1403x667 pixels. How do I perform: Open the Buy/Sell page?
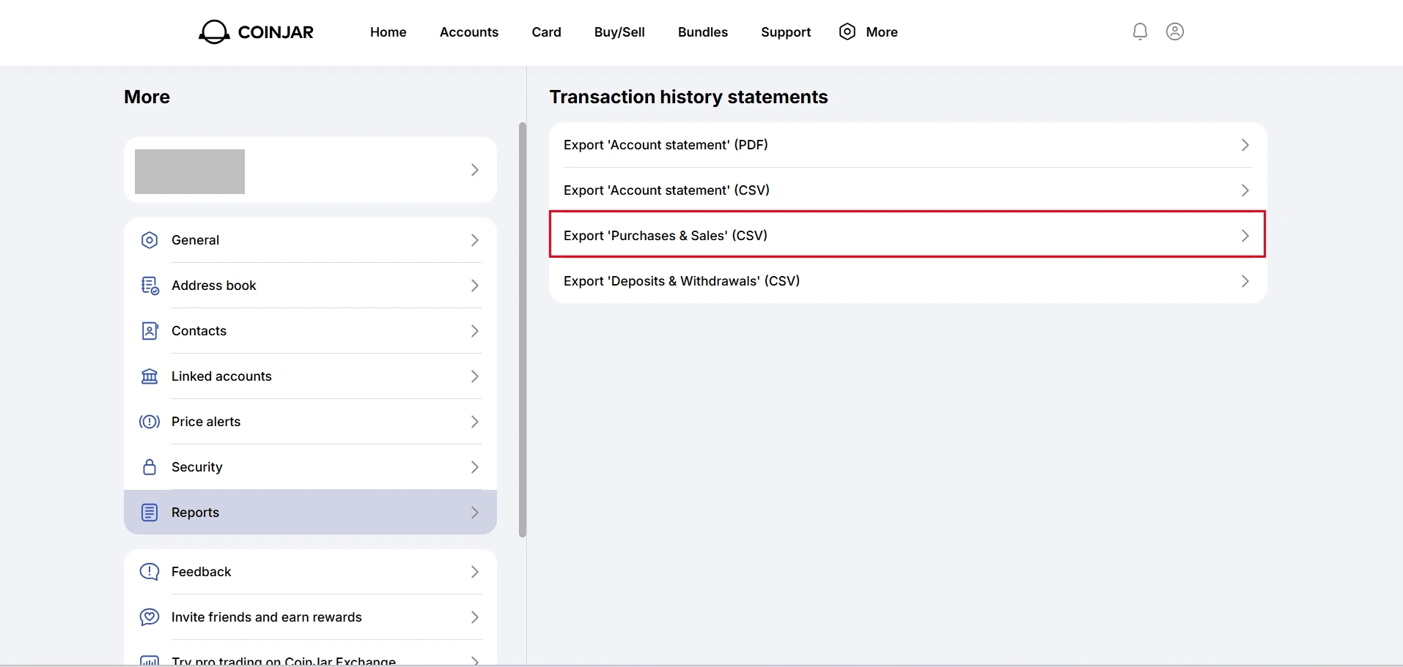click(x=619, y=32)
